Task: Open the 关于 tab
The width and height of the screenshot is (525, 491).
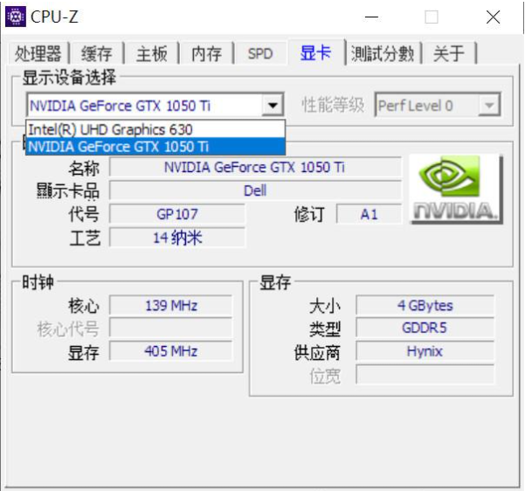Action: point(449,53)
